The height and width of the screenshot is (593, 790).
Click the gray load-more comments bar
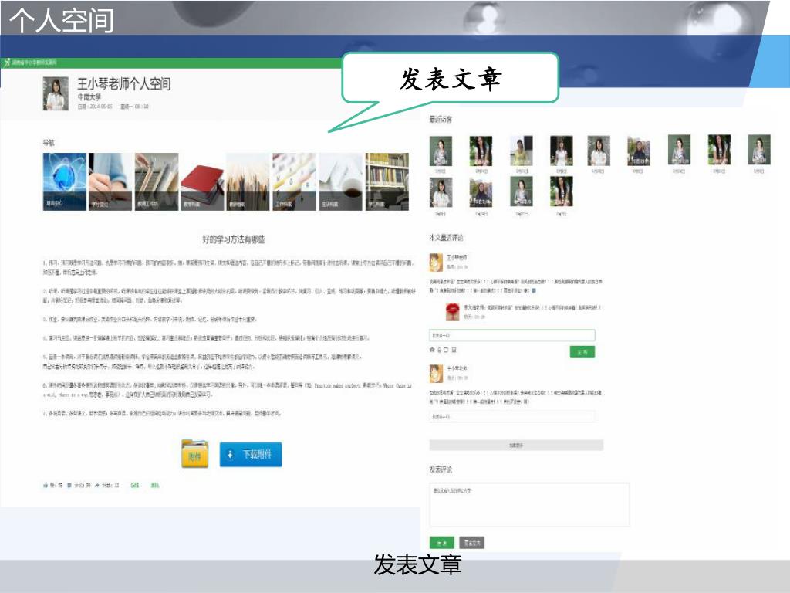coord(516,446)
